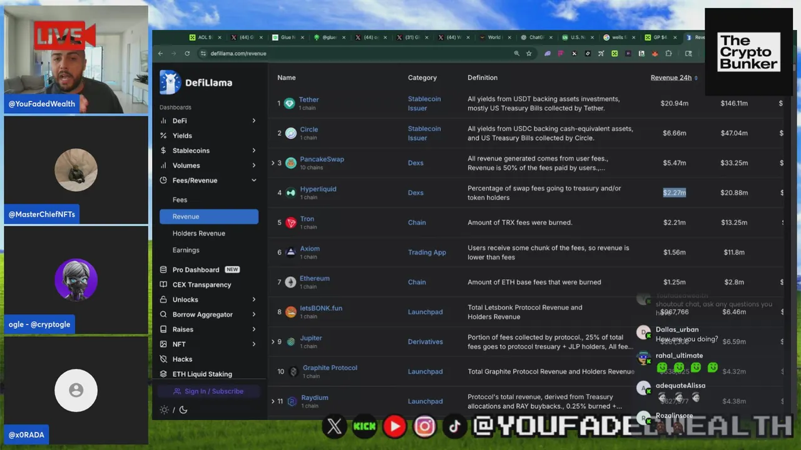Viewport: 801px width, 450px height.
Task: Click the browser back arrow
Action: (x=161, y=54)
